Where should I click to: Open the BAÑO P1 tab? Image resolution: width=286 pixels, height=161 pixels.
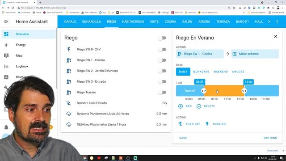click(x=242, y=21)
